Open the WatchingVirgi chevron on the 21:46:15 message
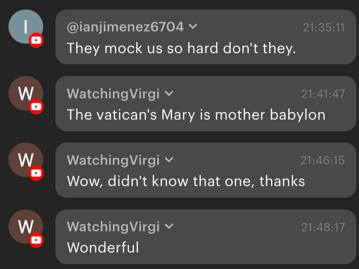Screen dimensions: 359x269 [x=169, y=160]
